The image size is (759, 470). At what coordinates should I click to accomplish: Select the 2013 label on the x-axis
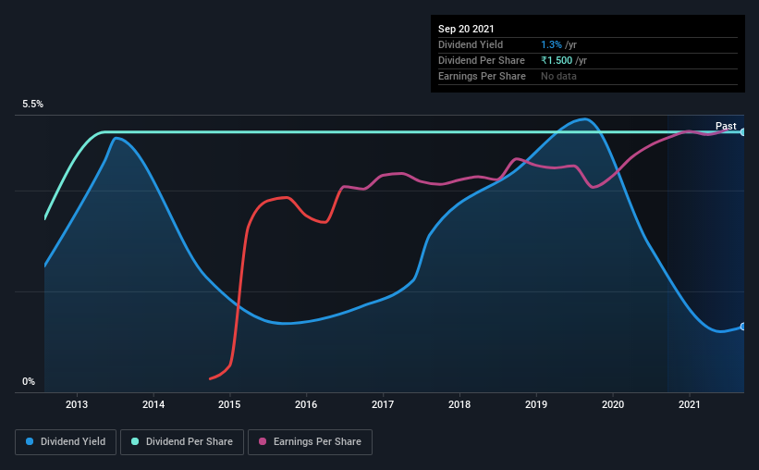coord(77,404)
